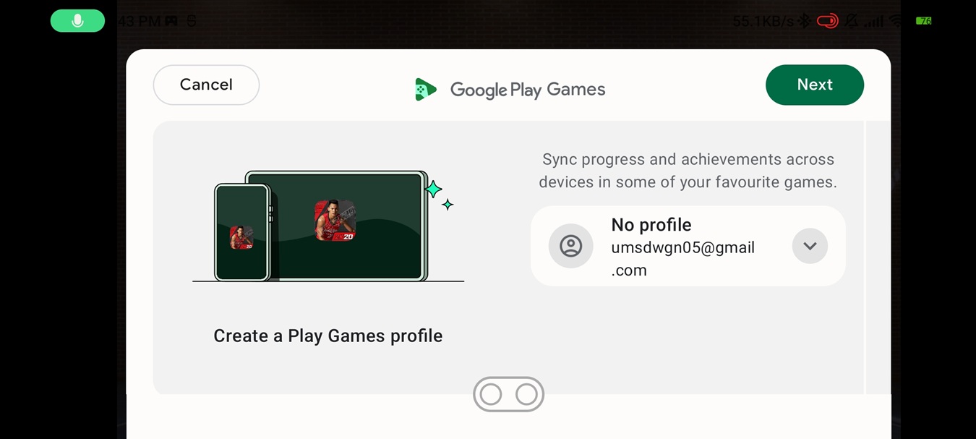Tap the green microphone indicator pill

[77, 21]
